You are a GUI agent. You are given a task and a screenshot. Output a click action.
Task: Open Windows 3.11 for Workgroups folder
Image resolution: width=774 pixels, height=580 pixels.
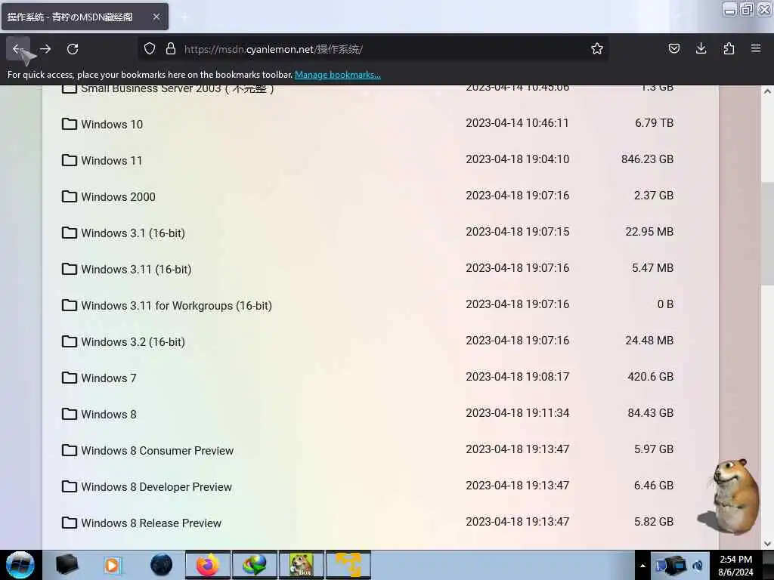176,306
